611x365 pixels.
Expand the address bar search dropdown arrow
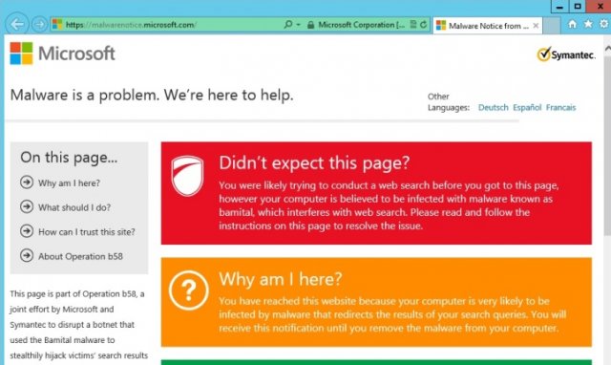coord(299,25)
